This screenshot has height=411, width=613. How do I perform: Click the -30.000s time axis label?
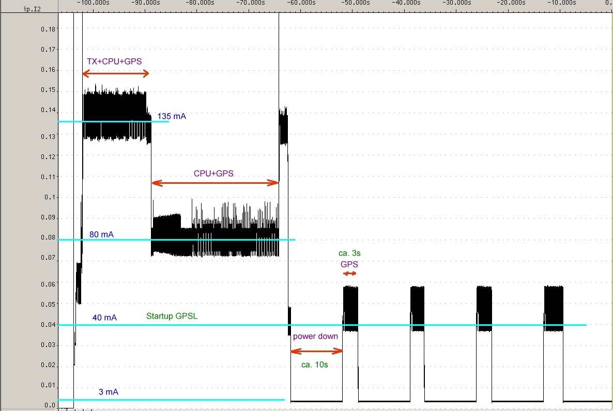[x=456, y=3]
